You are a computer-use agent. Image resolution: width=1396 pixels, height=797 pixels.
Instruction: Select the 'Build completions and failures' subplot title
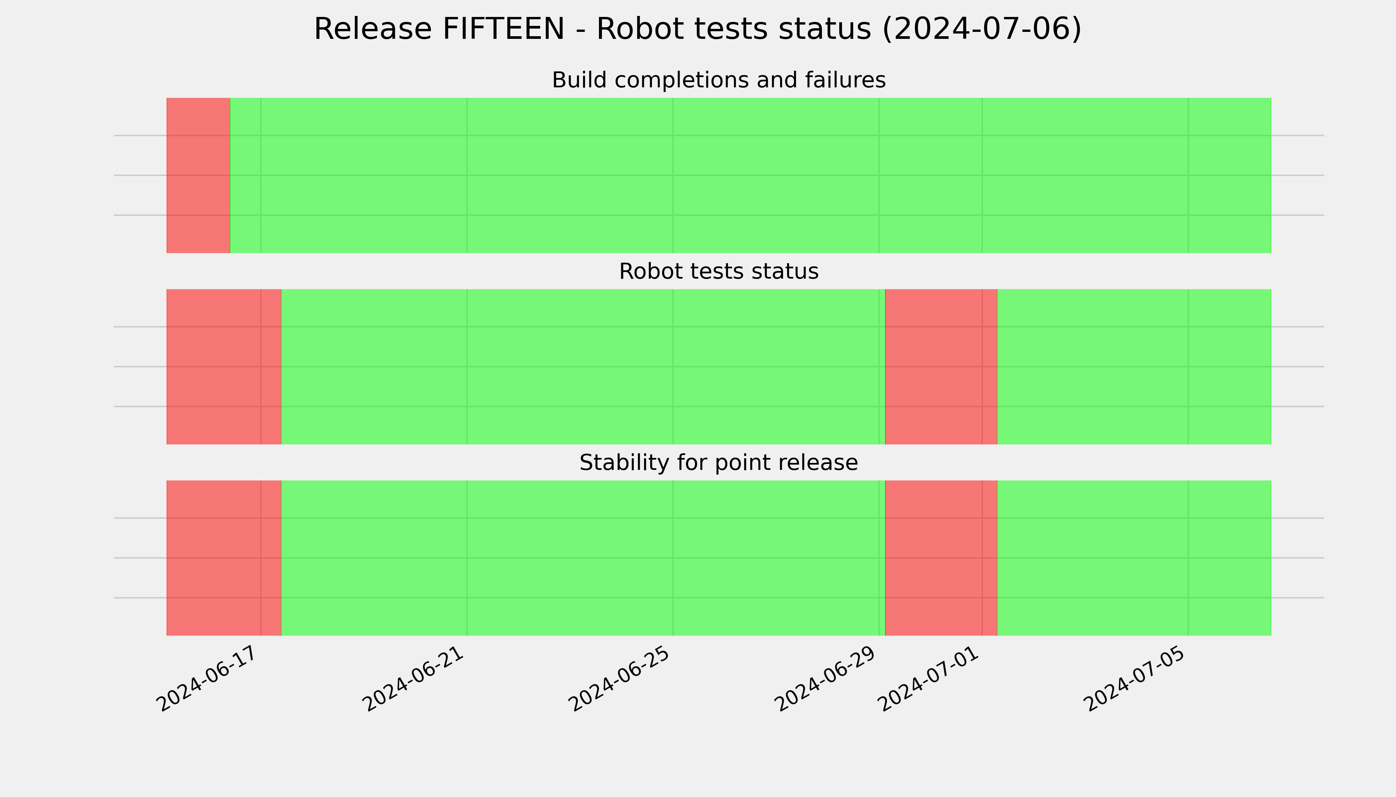718,80
